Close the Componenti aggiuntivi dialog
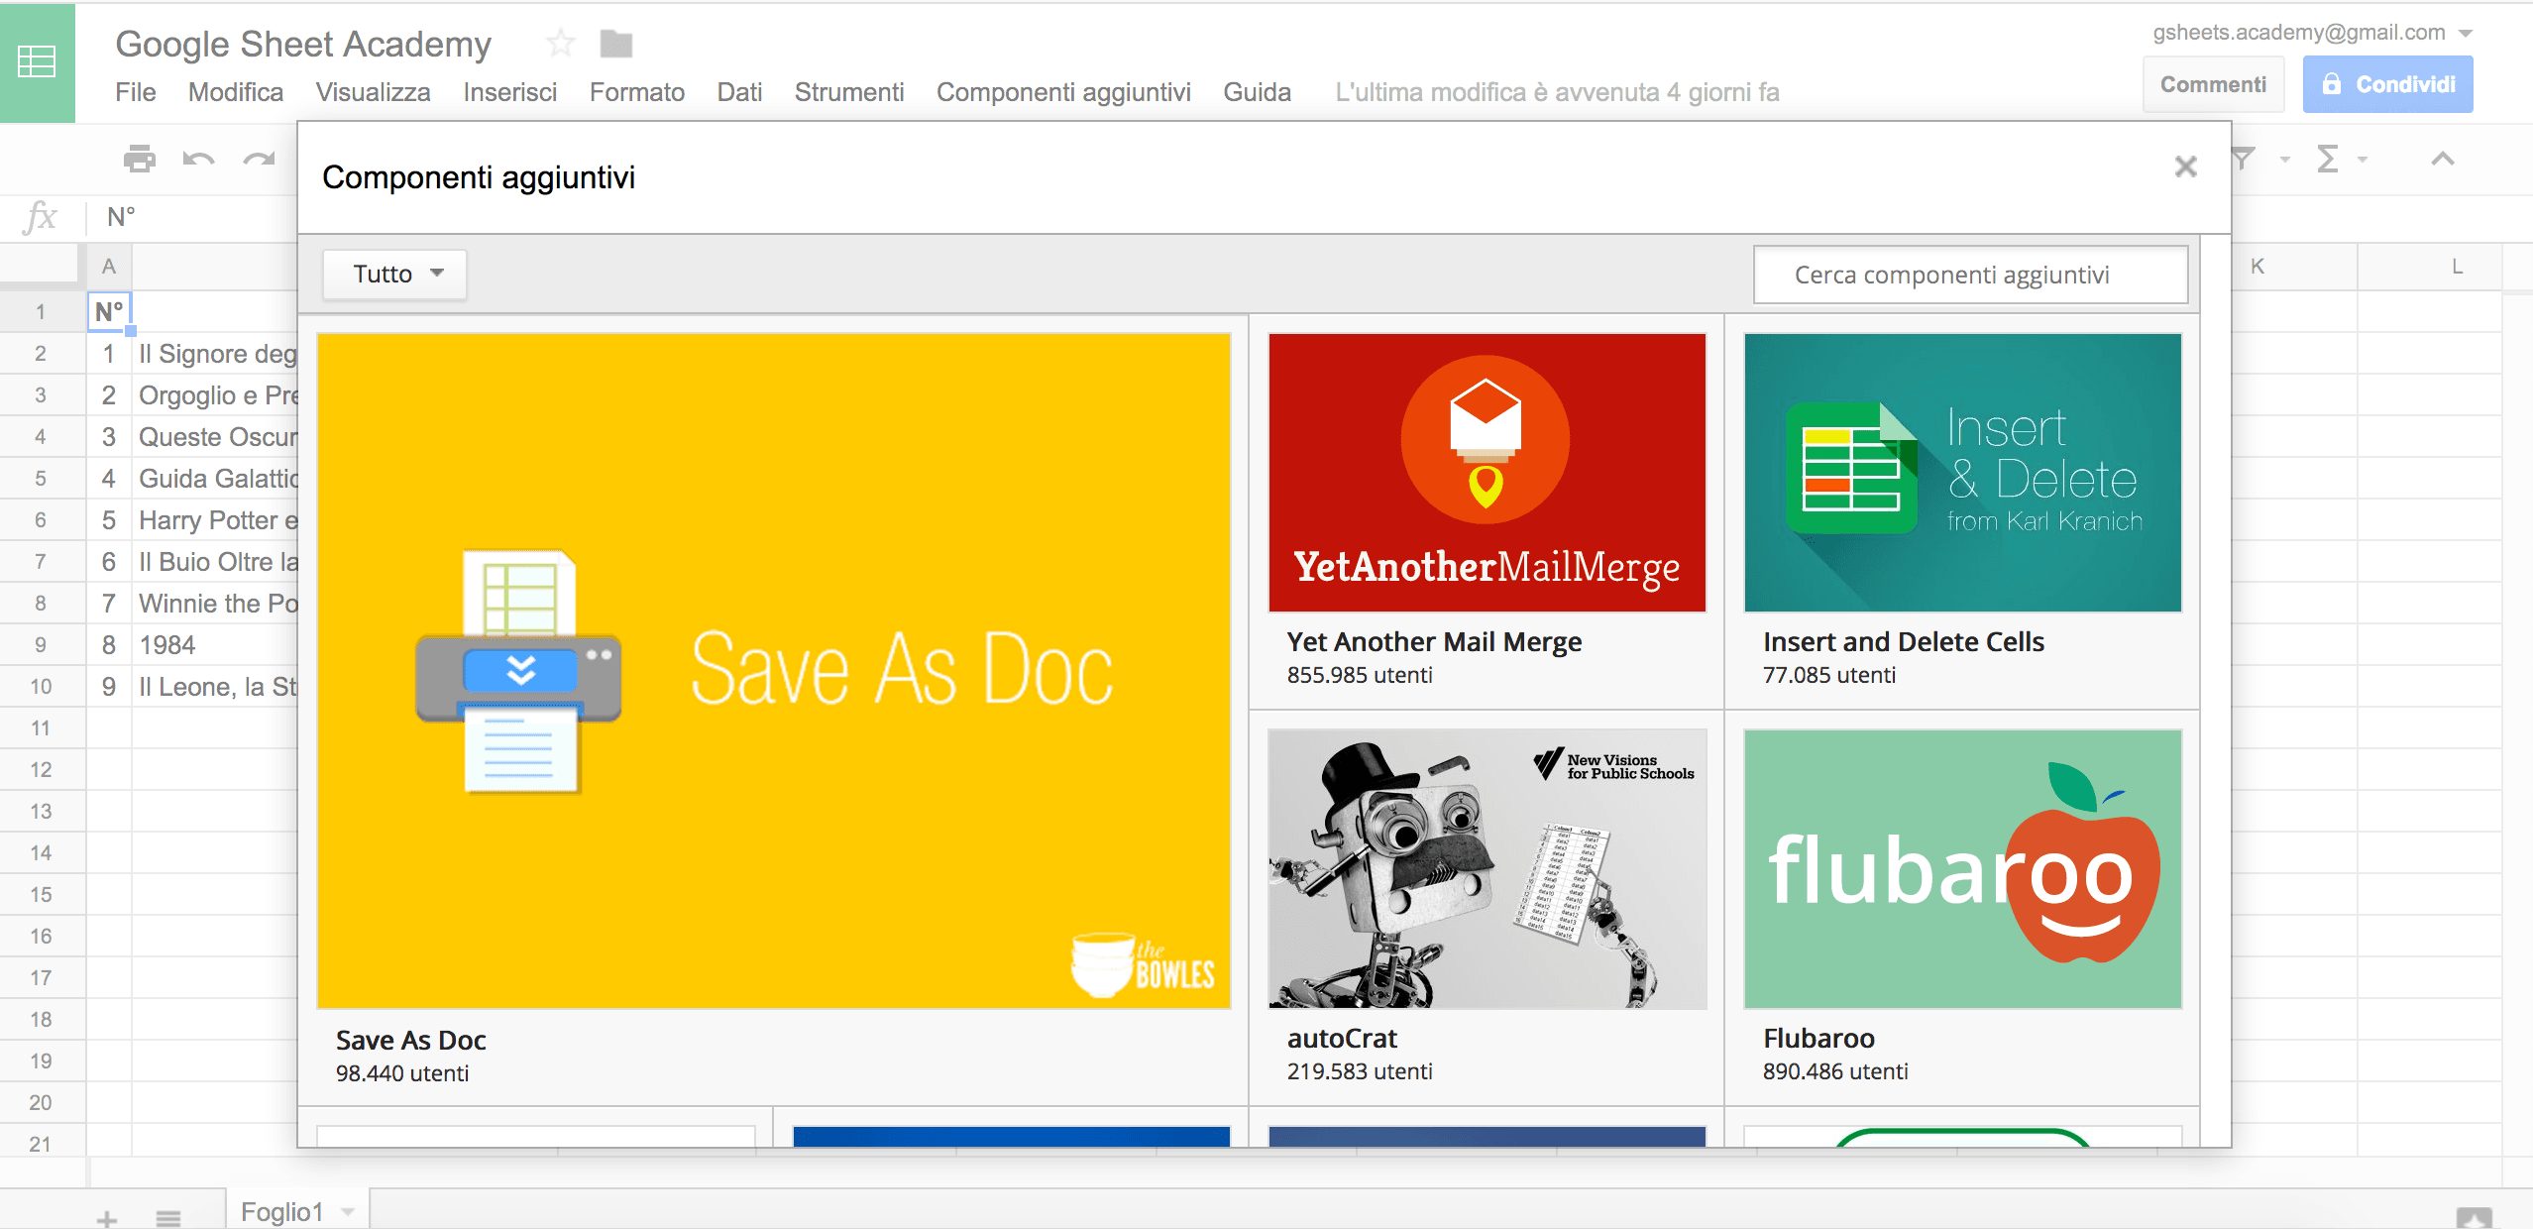 point(2186,167)
